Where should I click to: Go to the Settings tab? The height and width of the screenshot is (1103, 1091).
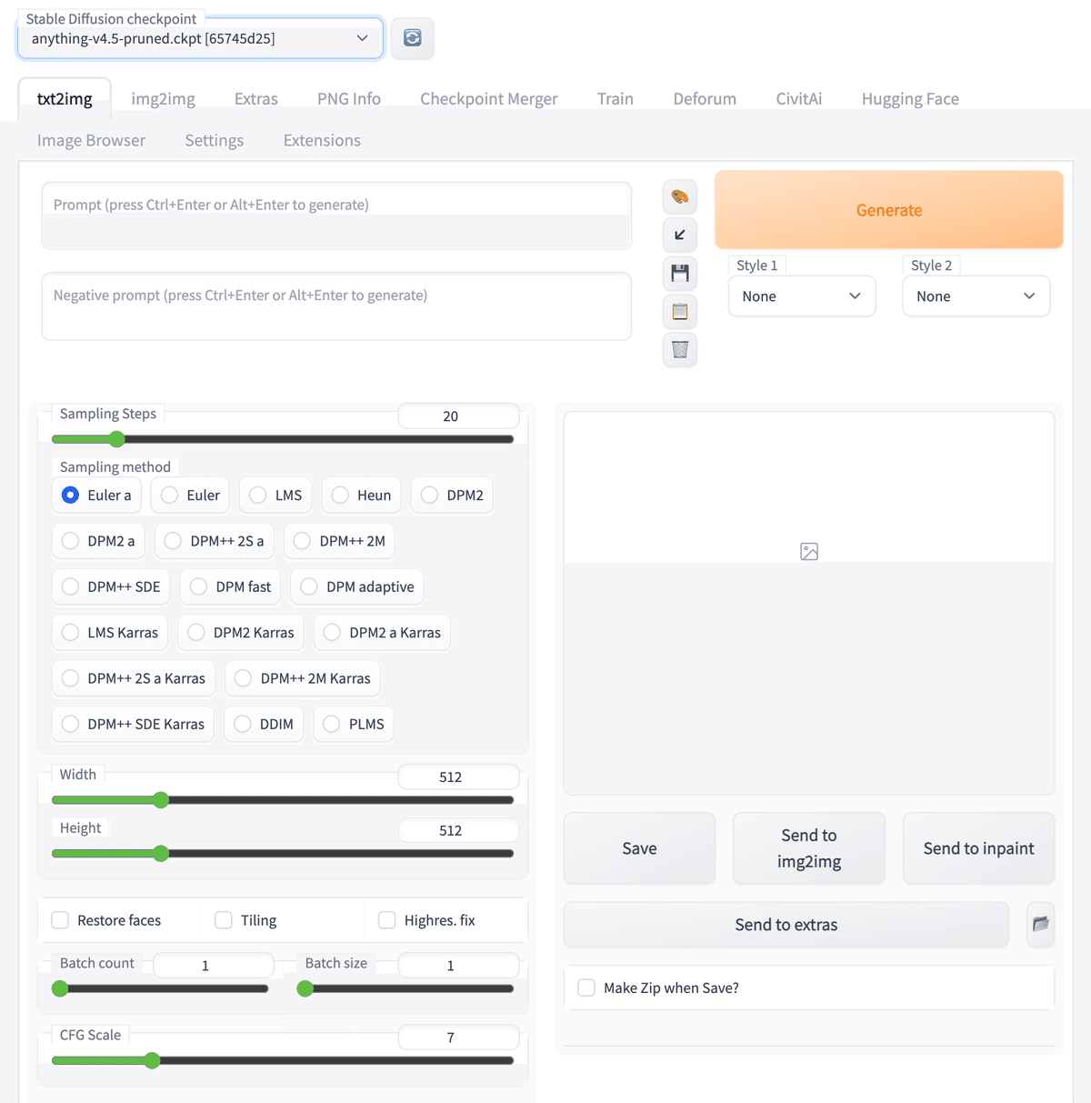coord(215,140)
